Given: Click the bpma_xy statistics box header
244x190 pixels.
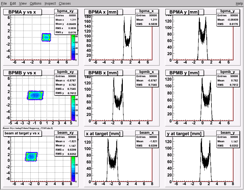Looking at the screenshot, I should (x=66, y=11).
